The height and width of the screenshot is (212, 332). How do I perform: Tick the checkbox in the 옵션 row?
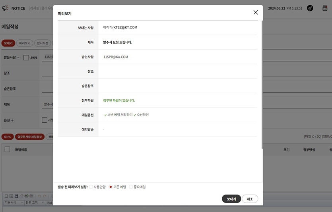point(45,120)
